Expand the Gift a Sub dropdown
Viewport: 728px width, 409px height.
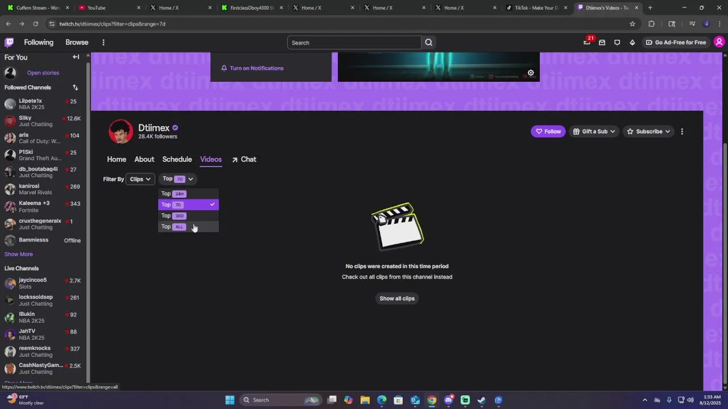pyautogui.click(x=594, y=131)
